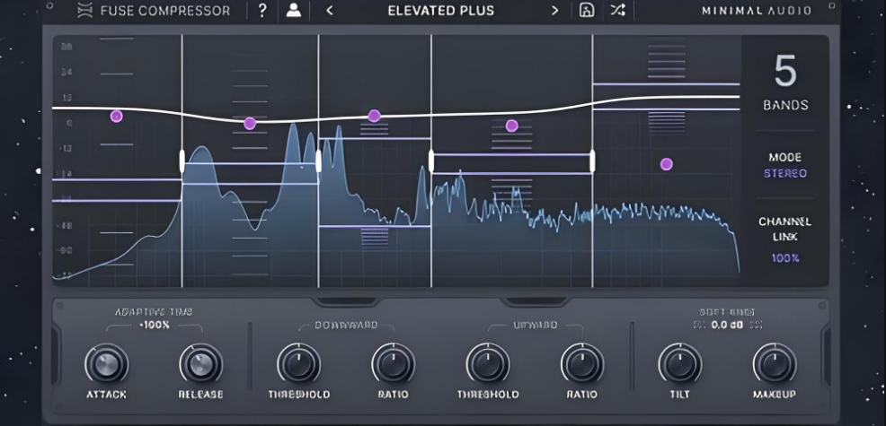Select the second band's purple node
886x426 pixels.
click(250, 124)
